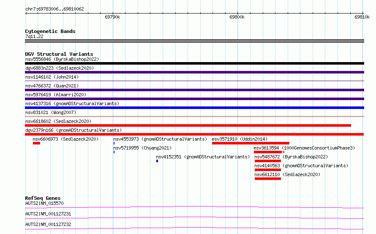Click the nsv5556846 (ByrskaBishop2022) variant label
Screen dimensions: 376x234
(62, 59)
